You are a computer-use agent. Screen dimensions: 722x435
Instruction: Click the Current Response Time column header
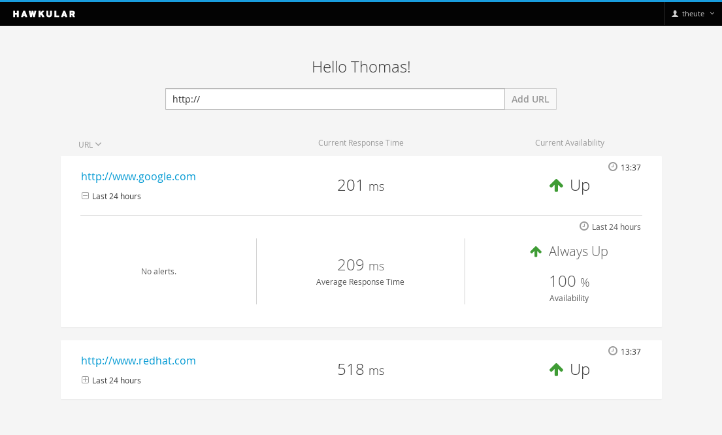pos(361,142)
